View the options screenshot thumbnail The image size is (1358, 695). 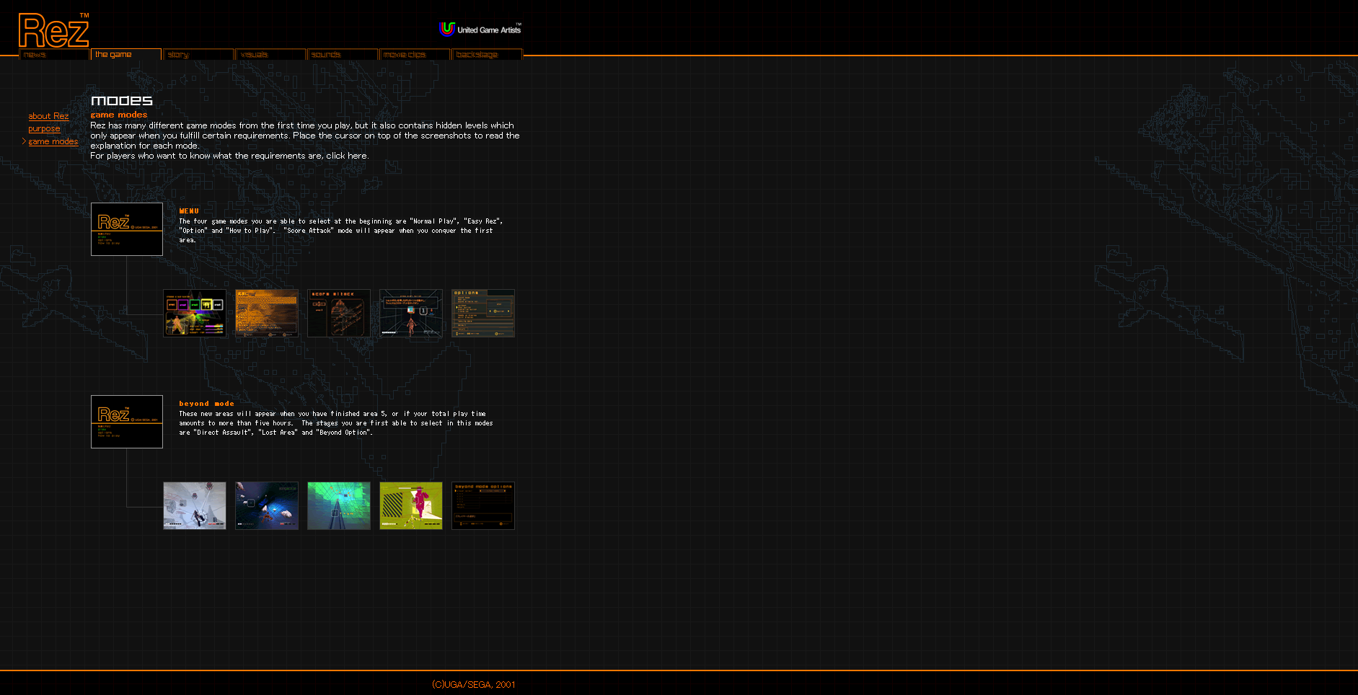(483, 314)
